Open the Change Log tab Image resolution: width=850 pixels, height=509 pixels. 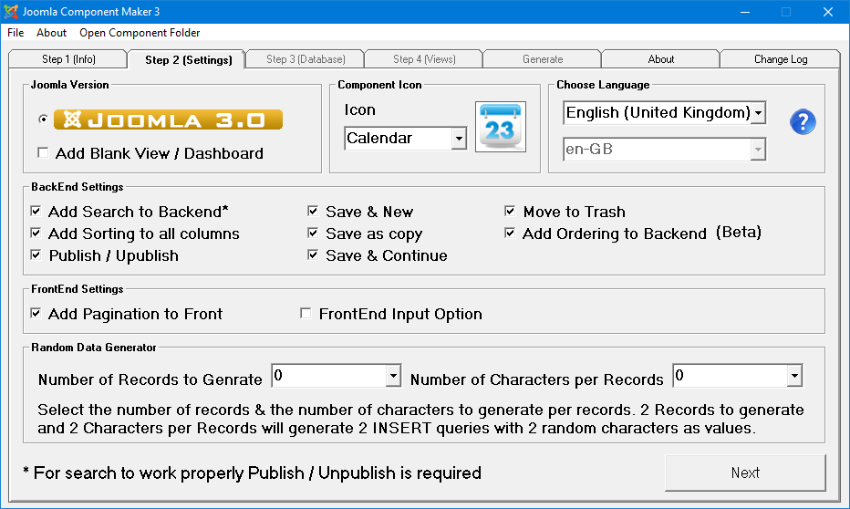781,59
